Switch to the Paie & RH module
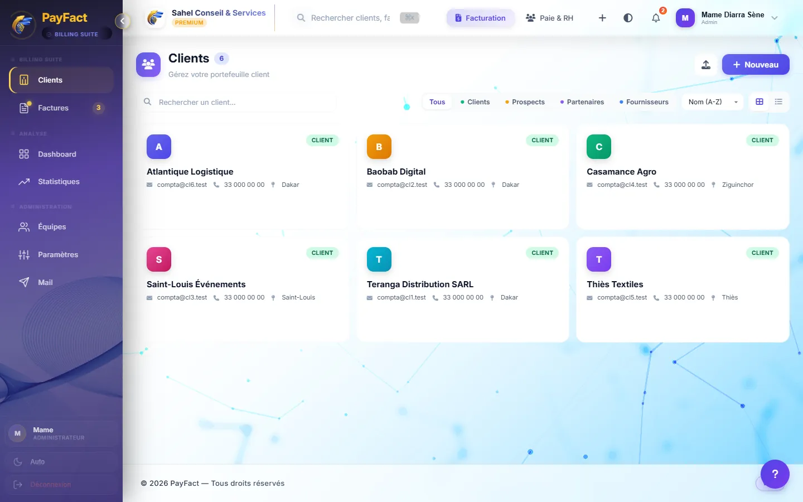Screen dimensions: 803x502 [550, 18]
